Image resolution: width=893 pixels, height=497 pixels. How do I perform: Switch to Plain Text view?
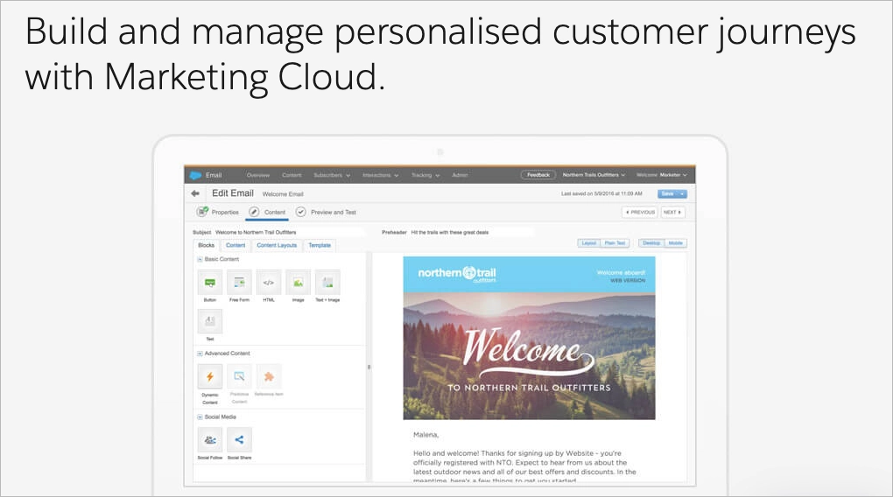[615, 243]
